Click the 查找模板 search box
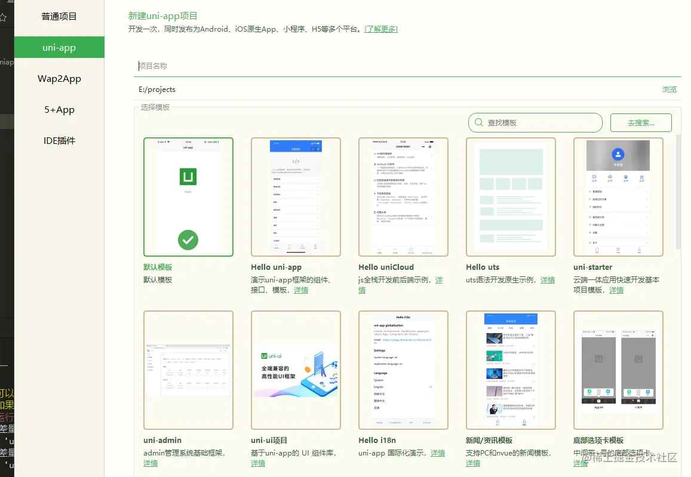 (535, 122)
